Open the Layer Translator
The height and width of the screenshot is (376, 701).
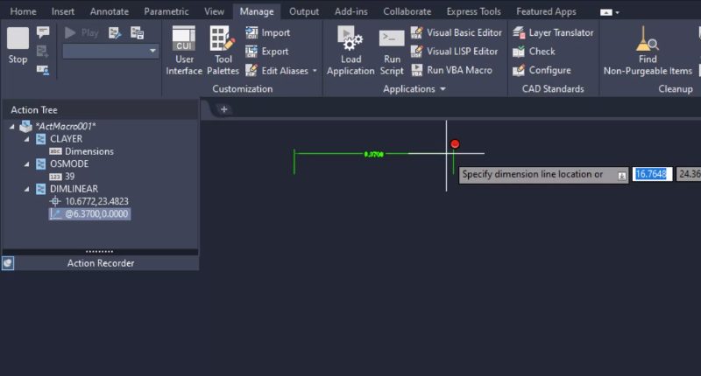(553, 32)
